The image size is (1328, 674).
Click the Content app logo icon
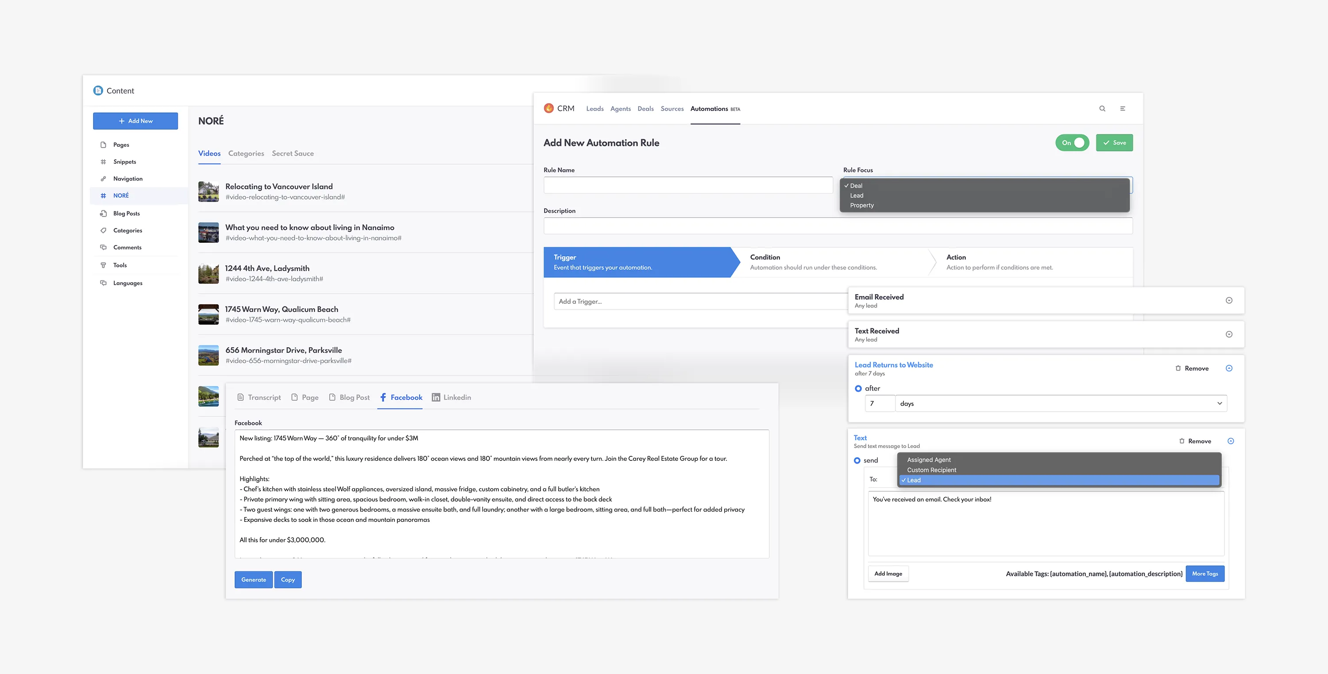pos(98,91)
